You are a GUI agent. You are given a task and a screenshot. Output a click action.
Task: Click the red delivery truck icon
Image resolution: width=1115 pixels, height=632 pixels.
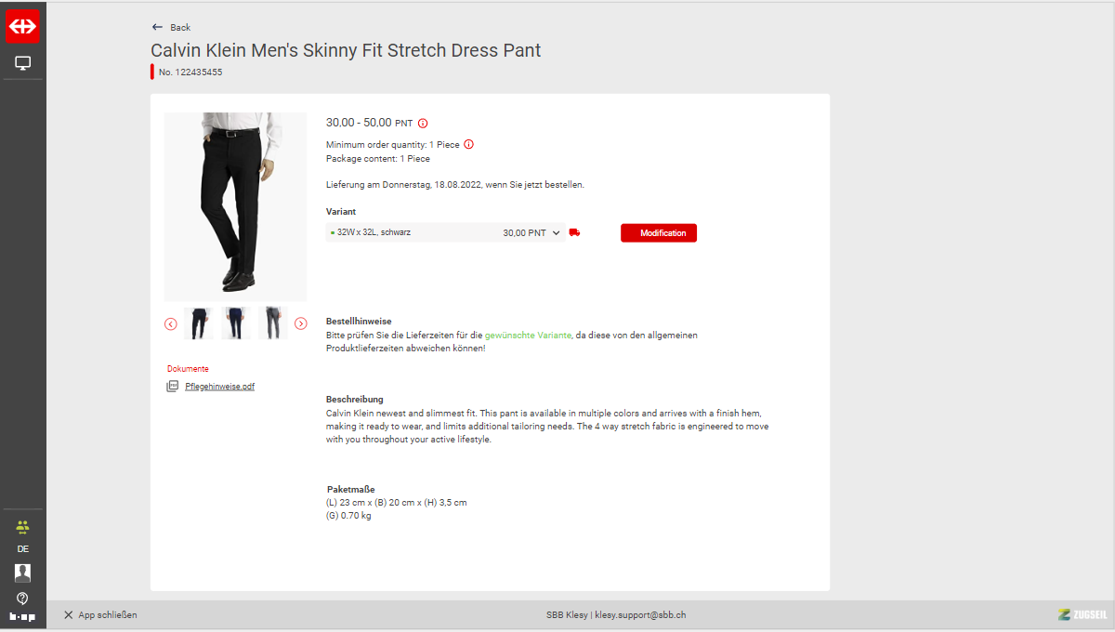(x=574, y=233)
